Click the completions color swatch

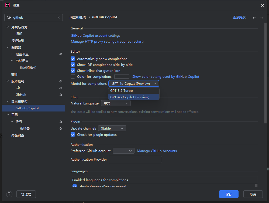(x=122, y=76)
